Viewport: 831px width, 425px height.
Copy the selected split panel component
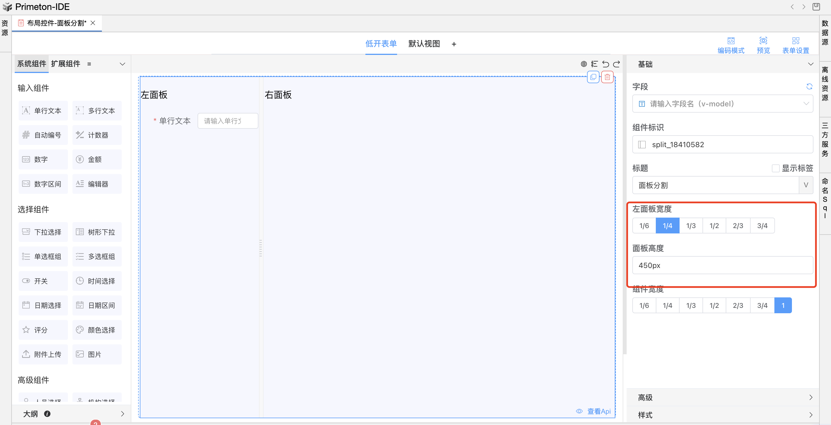pos(593,77)
